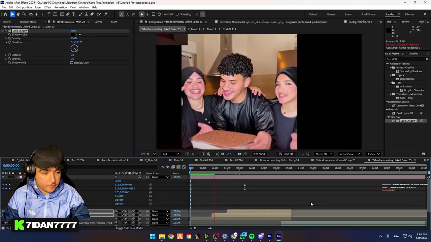Open Windows Start menu
The image size is (431, 242).
pos(153,236)
